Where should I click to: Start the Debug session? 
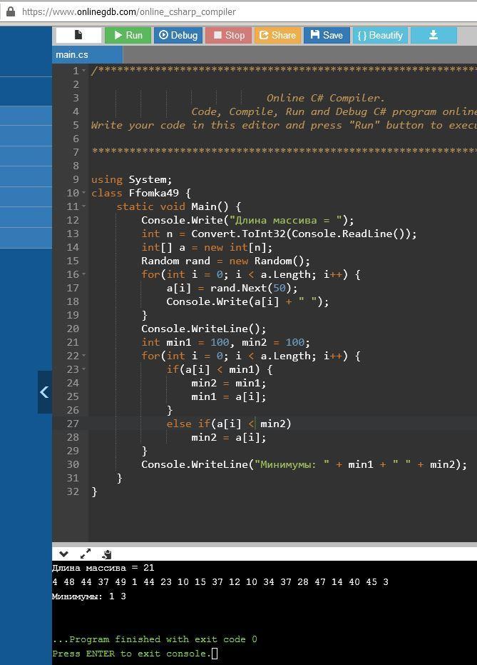178,35
